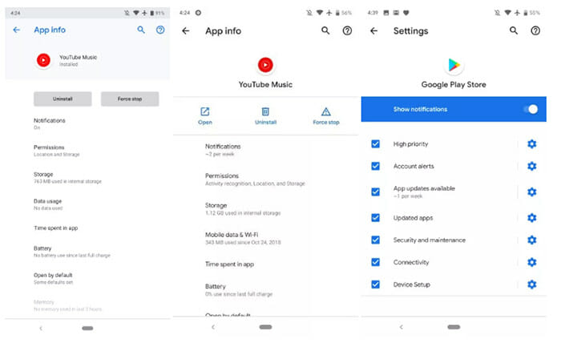561x351 pixels.
Task: Open Data usage row in left screen
Action: (x=87, y=204)
